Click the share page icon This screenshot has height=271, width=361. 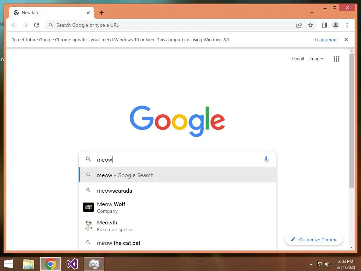(x=299, y=25)
